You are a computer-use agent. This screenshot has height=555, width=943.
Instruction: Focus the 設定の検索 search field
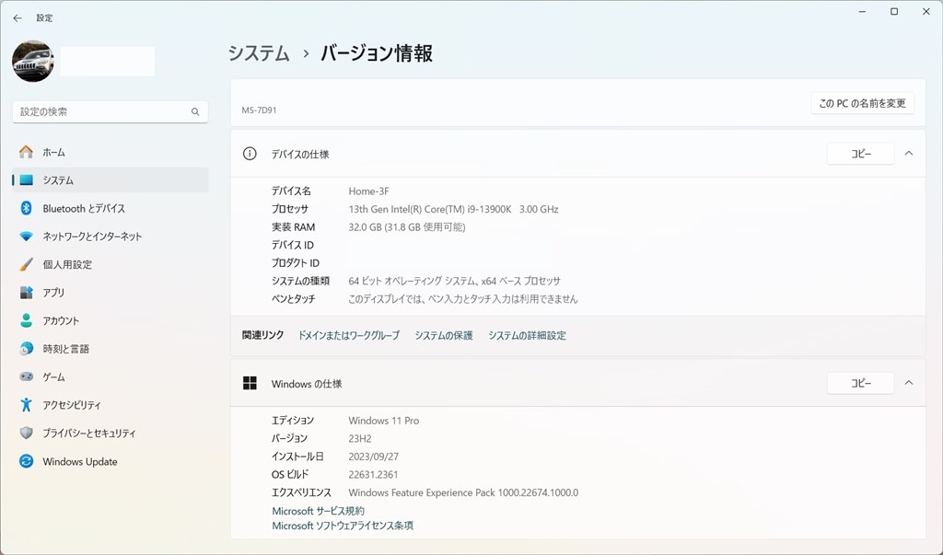(x=111, y=112)
